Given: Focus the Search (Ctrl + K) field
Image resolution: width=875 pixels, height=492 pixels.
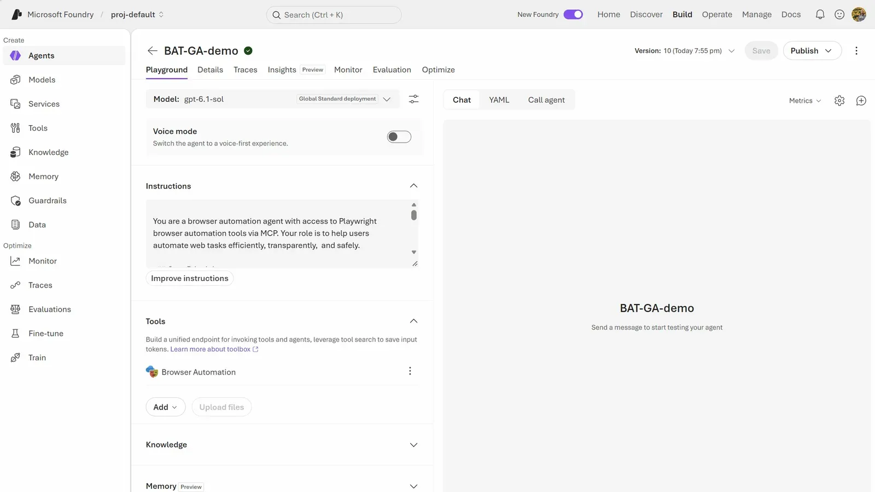Looking at the screenshot, I should tap(334, 15).
